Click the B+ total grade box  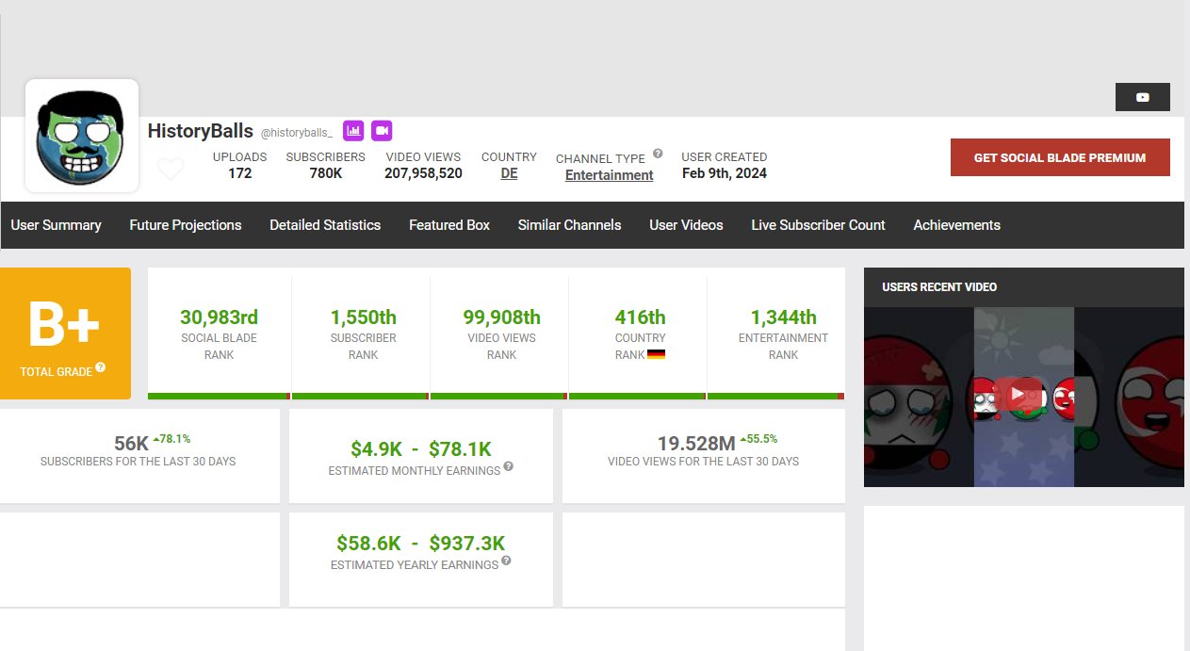(65, 334)
